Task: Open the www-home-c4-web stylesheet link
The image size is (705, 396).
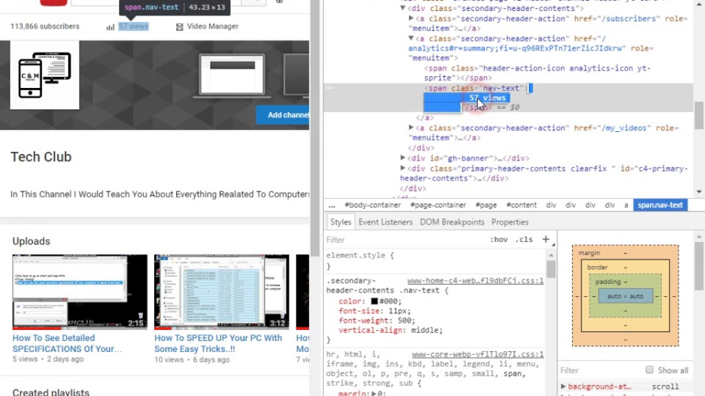Action: [x=475, y=280]
